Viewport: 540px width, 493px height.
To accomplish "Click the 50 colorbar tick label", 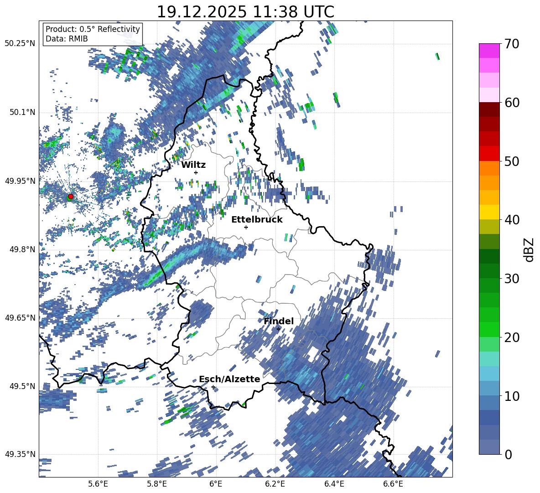I will click(512, 161).
